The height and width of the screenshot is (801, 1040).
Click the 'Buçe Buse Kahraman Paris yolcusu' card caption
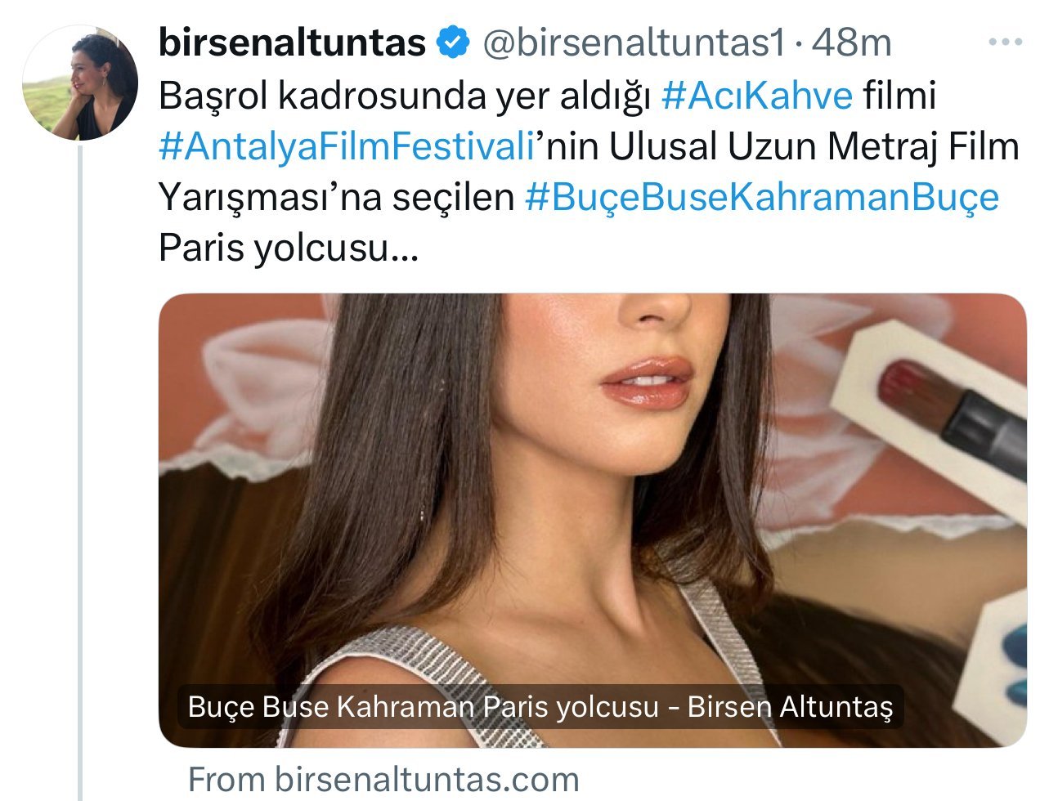click(540, 707)
